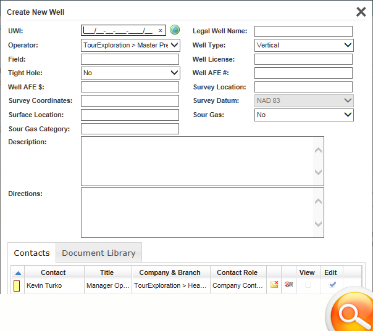The height and width of the screenshot is (331, 373).
Task: Select the Contacts tab
Action: (x=31, y=253)
